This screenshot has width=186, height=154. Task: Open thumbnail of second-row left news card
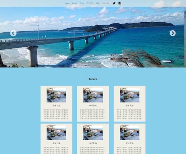[56, 133]
